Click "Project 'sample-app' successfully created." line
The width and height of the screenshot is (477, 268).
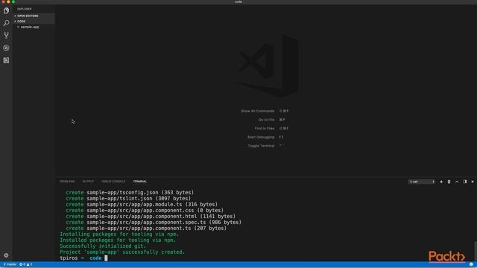(122, 252)
